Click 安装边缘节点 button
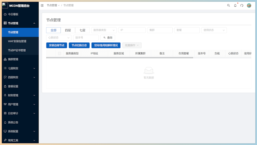This screenshot has width=257, height=145. tap(57, 45)
